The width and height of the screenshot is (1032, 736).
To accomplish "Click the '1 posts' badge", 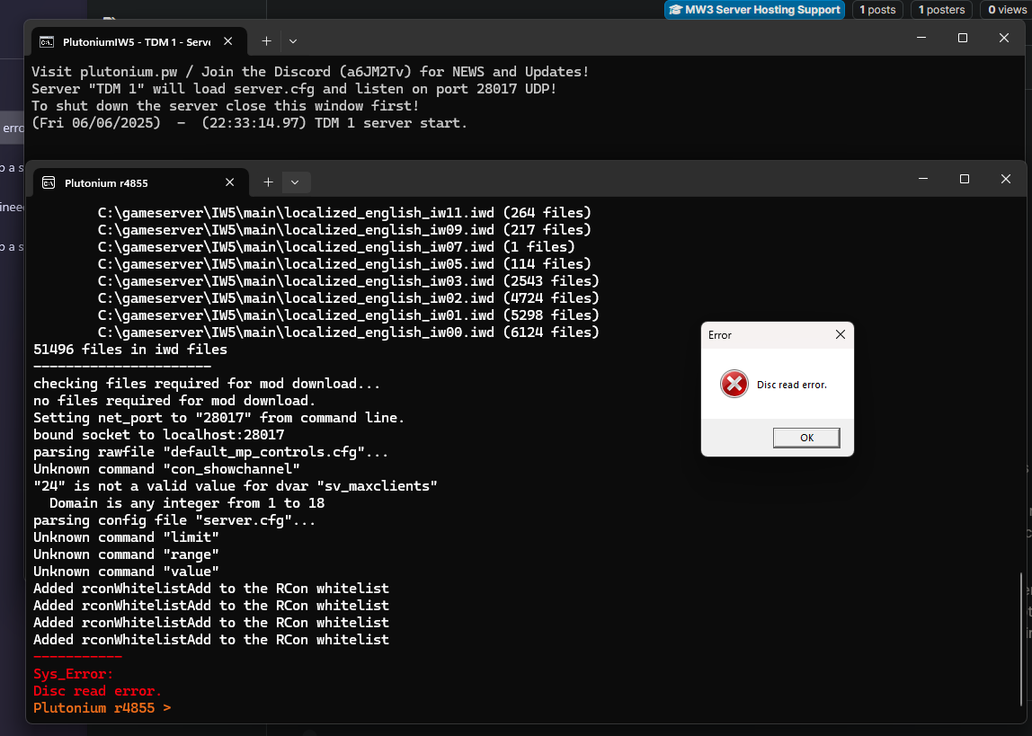I will point(877,10).
